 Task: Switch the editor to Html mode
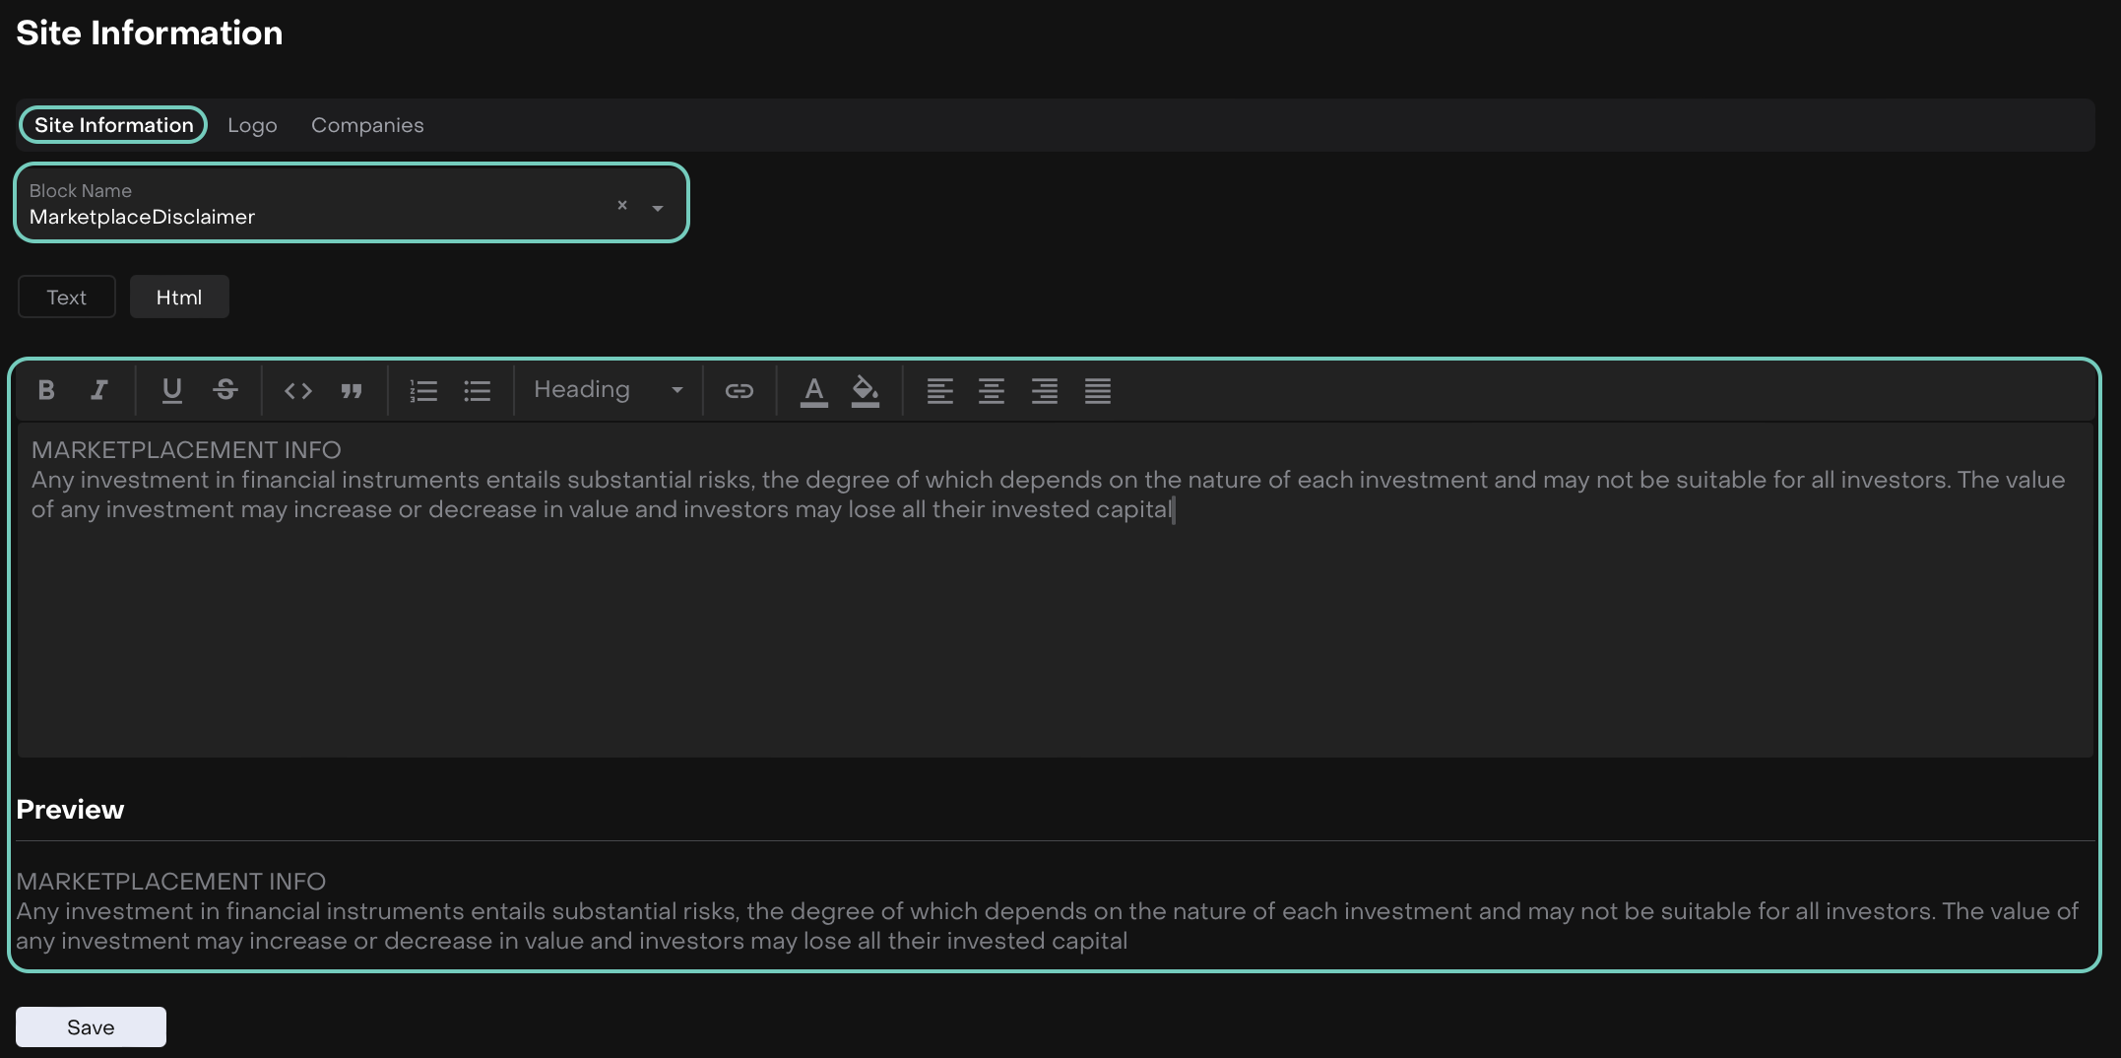[179, 298]
